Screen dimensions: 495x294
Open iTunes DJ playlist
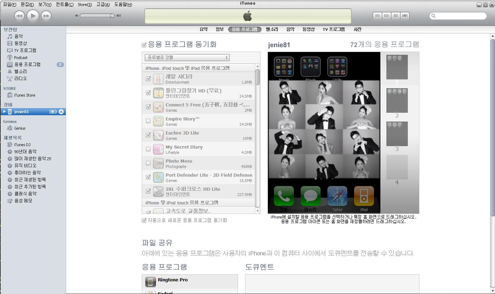[x=22, y=145]
